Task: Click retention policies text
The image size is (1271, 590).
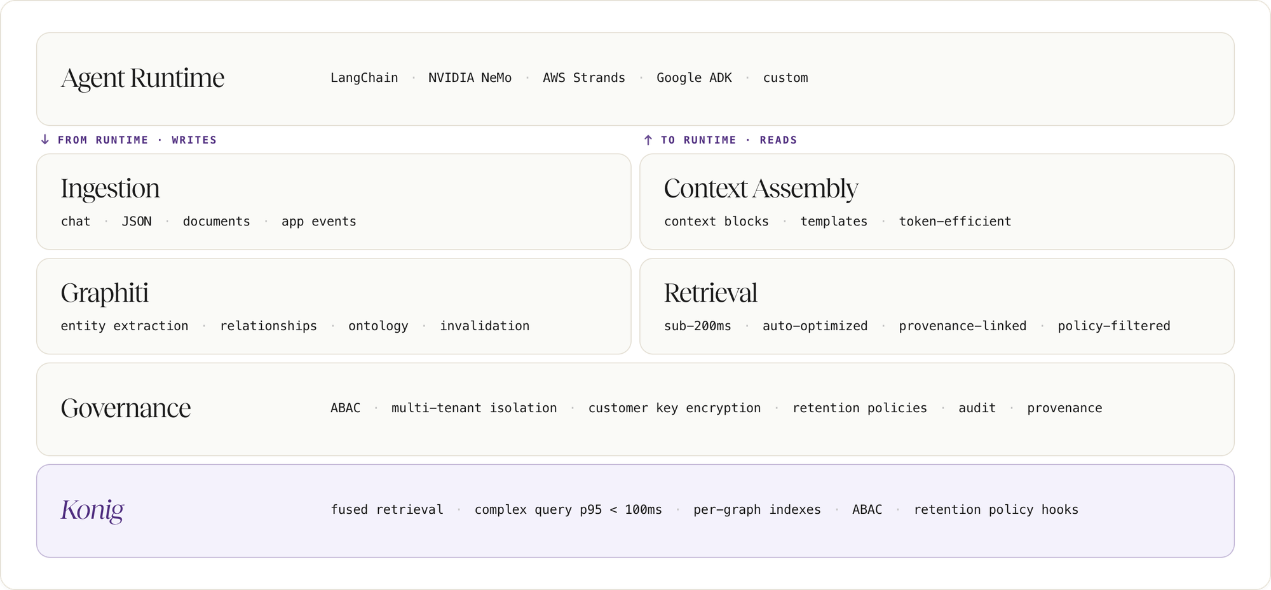Action: pyautogui.click(x=860, y=408)
